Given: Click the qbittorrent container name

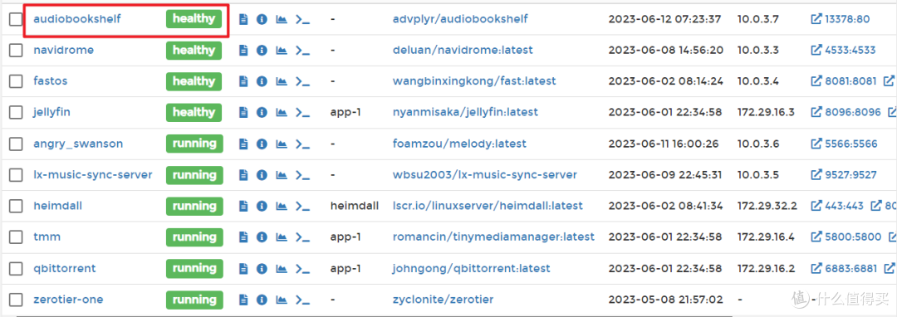Looking at the screenshot, I should coord(65,268).
